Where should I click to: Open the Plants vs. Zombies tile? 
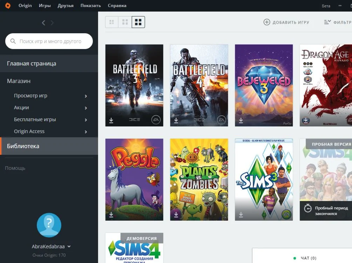coord(199,180)
